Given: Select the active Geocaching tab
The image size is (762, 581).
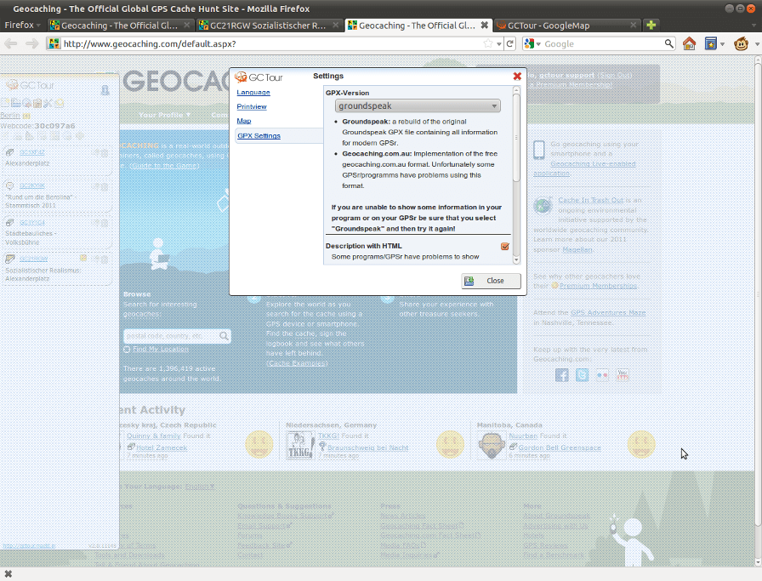Looking at the screenshot, I should [x=418, y=26].
